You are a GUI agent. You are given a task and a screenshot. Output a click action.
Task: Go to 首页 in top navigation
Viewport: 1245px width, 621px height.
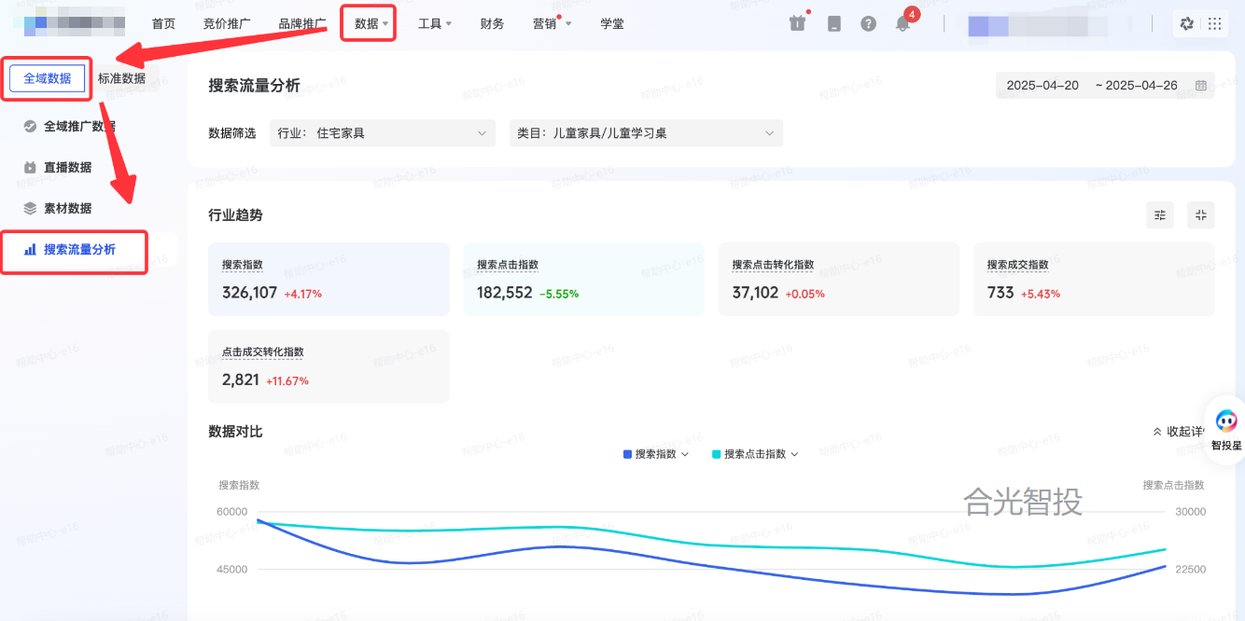coord(163,23)
